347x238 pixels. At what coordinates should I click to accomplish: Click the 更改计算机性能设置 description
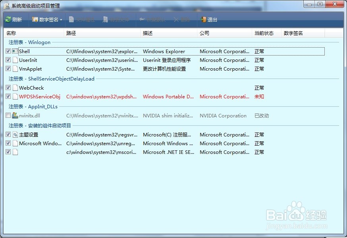164,69
